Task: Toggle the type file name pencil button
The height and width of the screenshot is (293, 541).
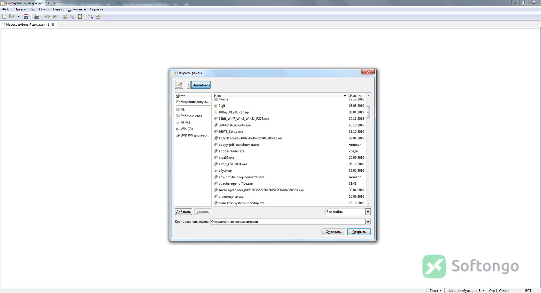Action: 179,85
